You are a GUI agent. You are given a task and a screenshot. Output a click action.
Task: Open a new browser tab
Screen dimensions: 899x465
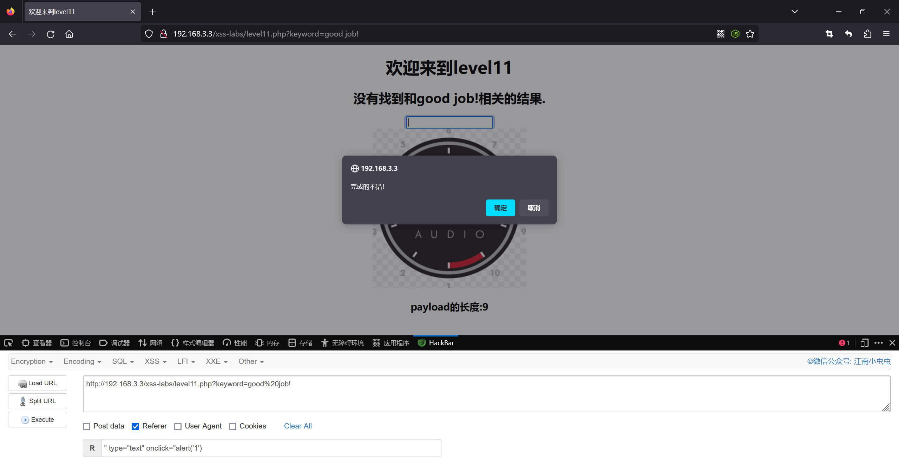point(152,12)
